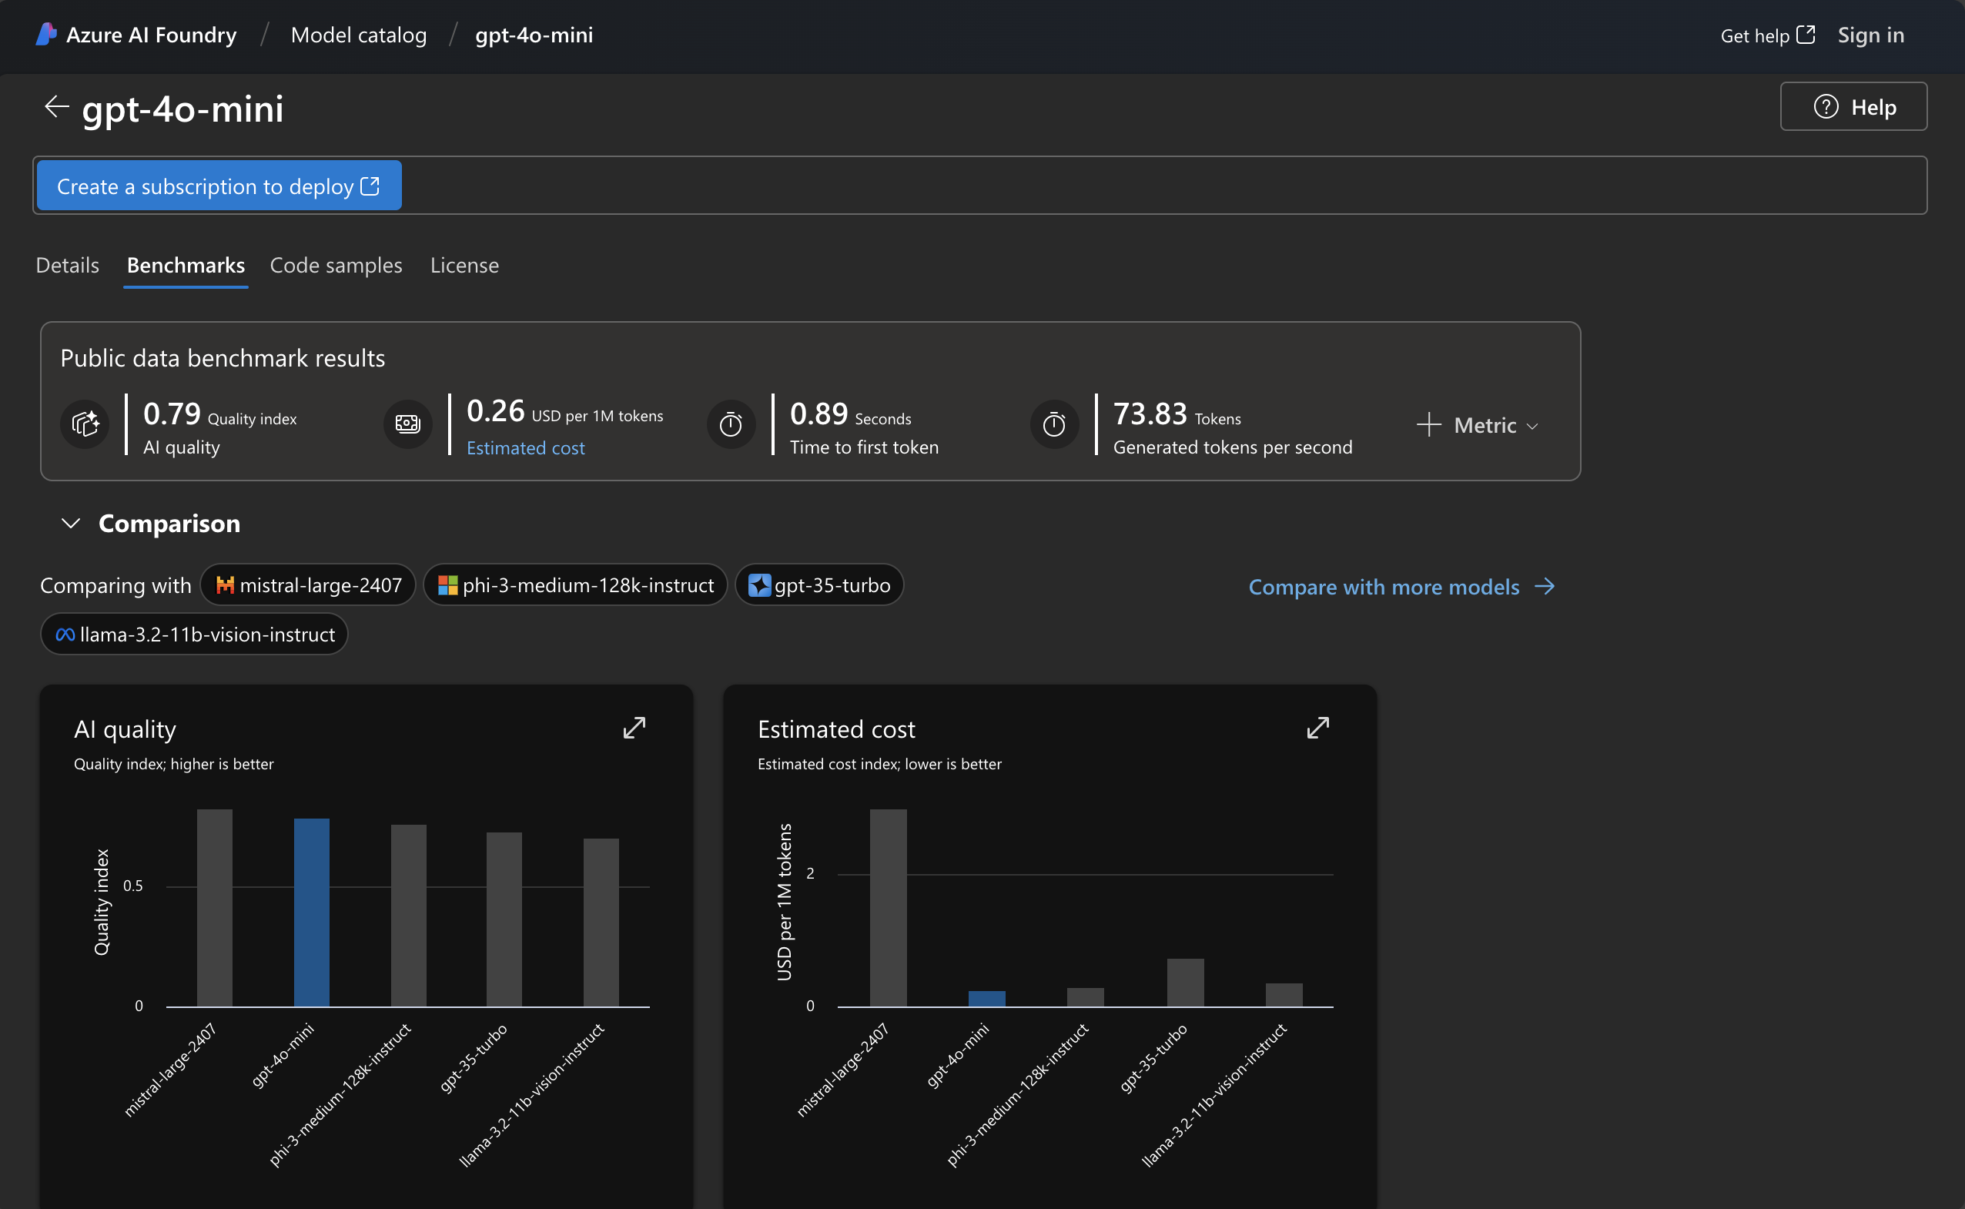Screen dimensions: 1965x1209
Task: Expand the Estimated cost chart to fullscreen
Action: pos(1317,728)
